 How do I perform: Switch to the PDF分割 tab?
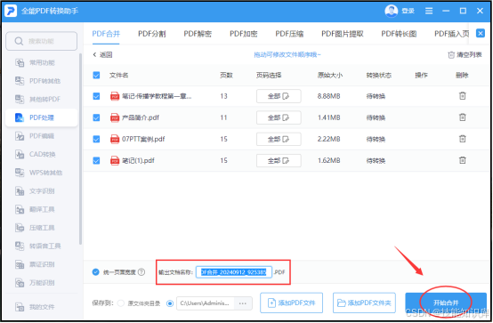point(152,34)
